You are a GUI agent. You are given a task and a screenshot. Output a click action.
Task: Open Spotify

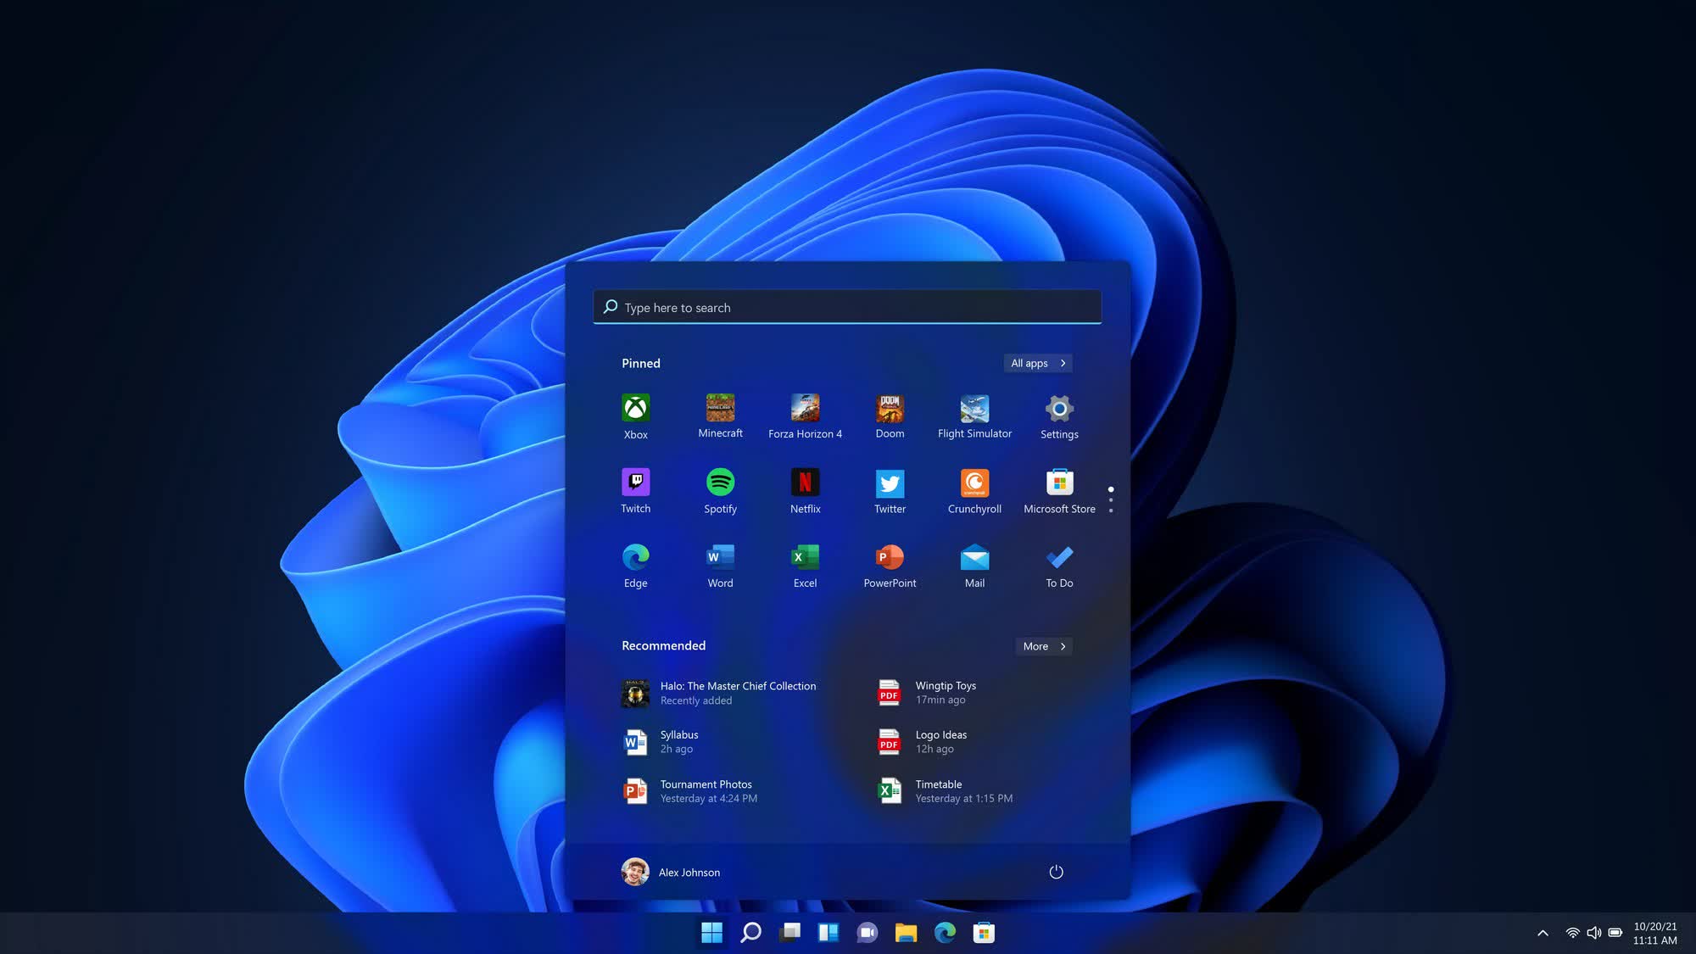click(720, 489)
